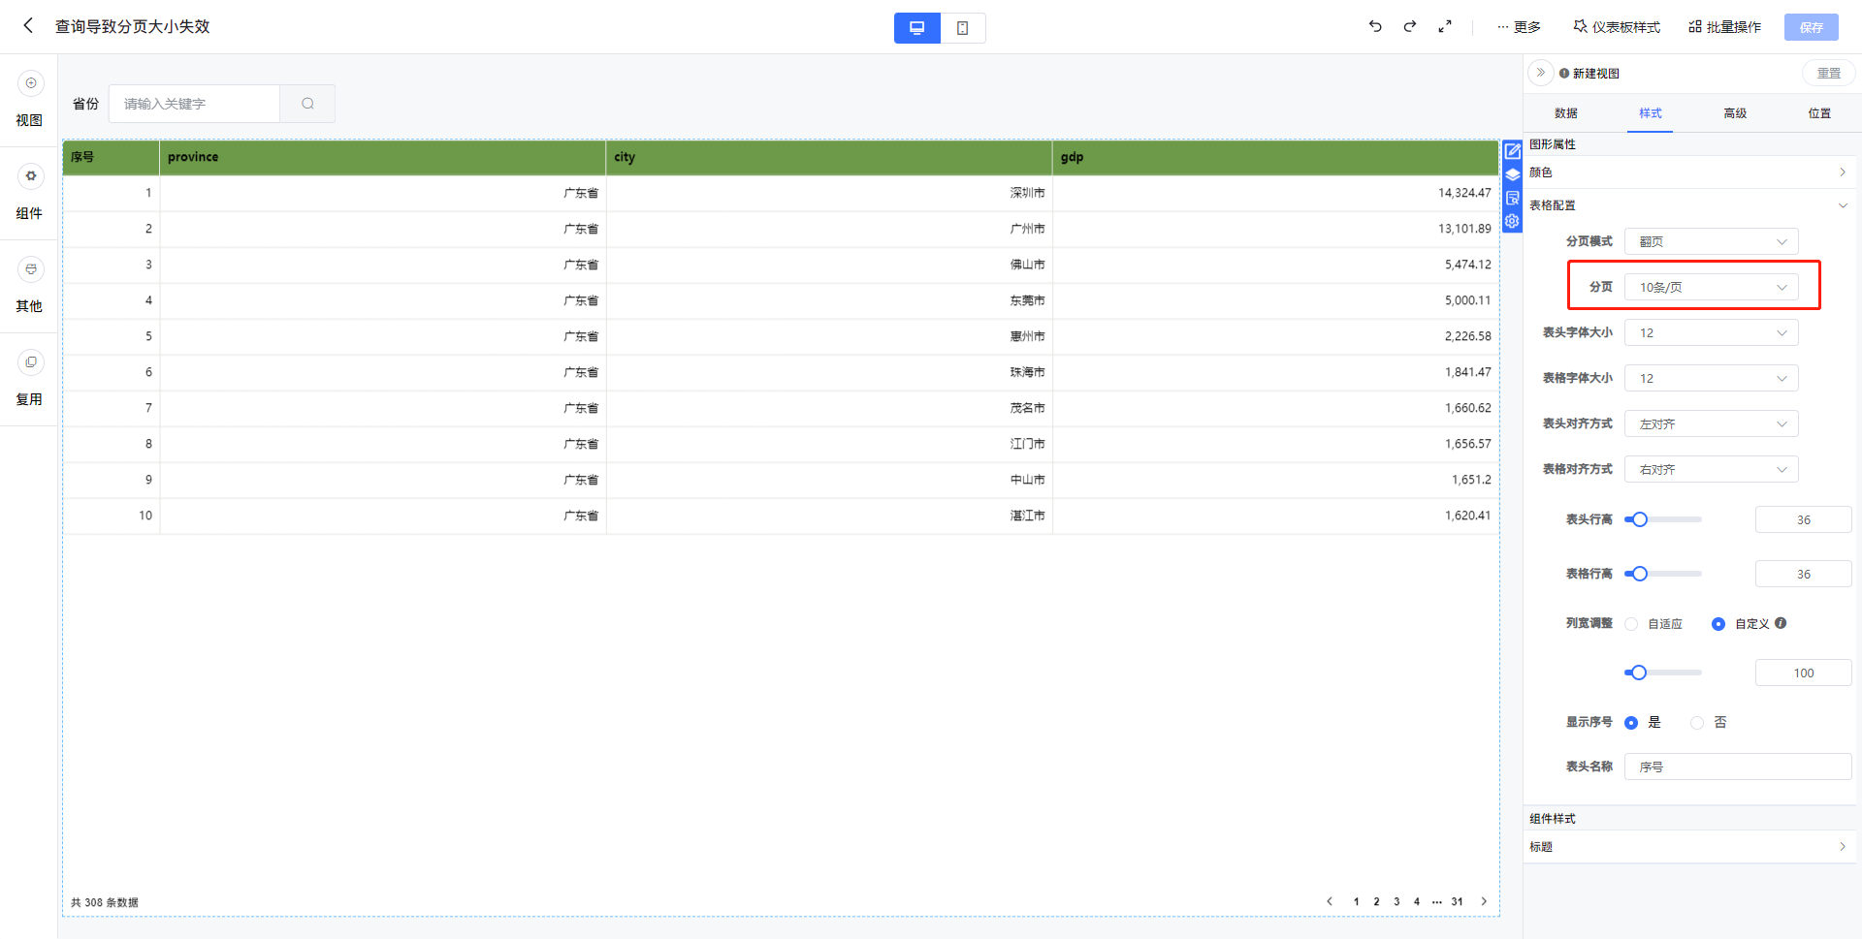Click the city column header
This screenshot has width=1862, height=939.
click(x=829, y=157)
